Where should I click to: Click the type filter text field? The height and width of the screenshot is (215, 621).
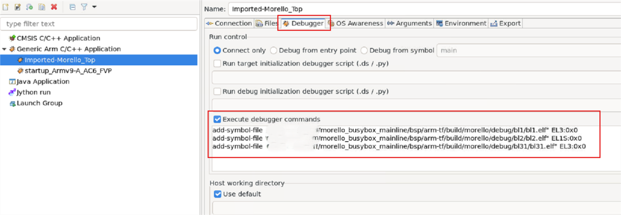pyautogui.click(x=99, y=24)
